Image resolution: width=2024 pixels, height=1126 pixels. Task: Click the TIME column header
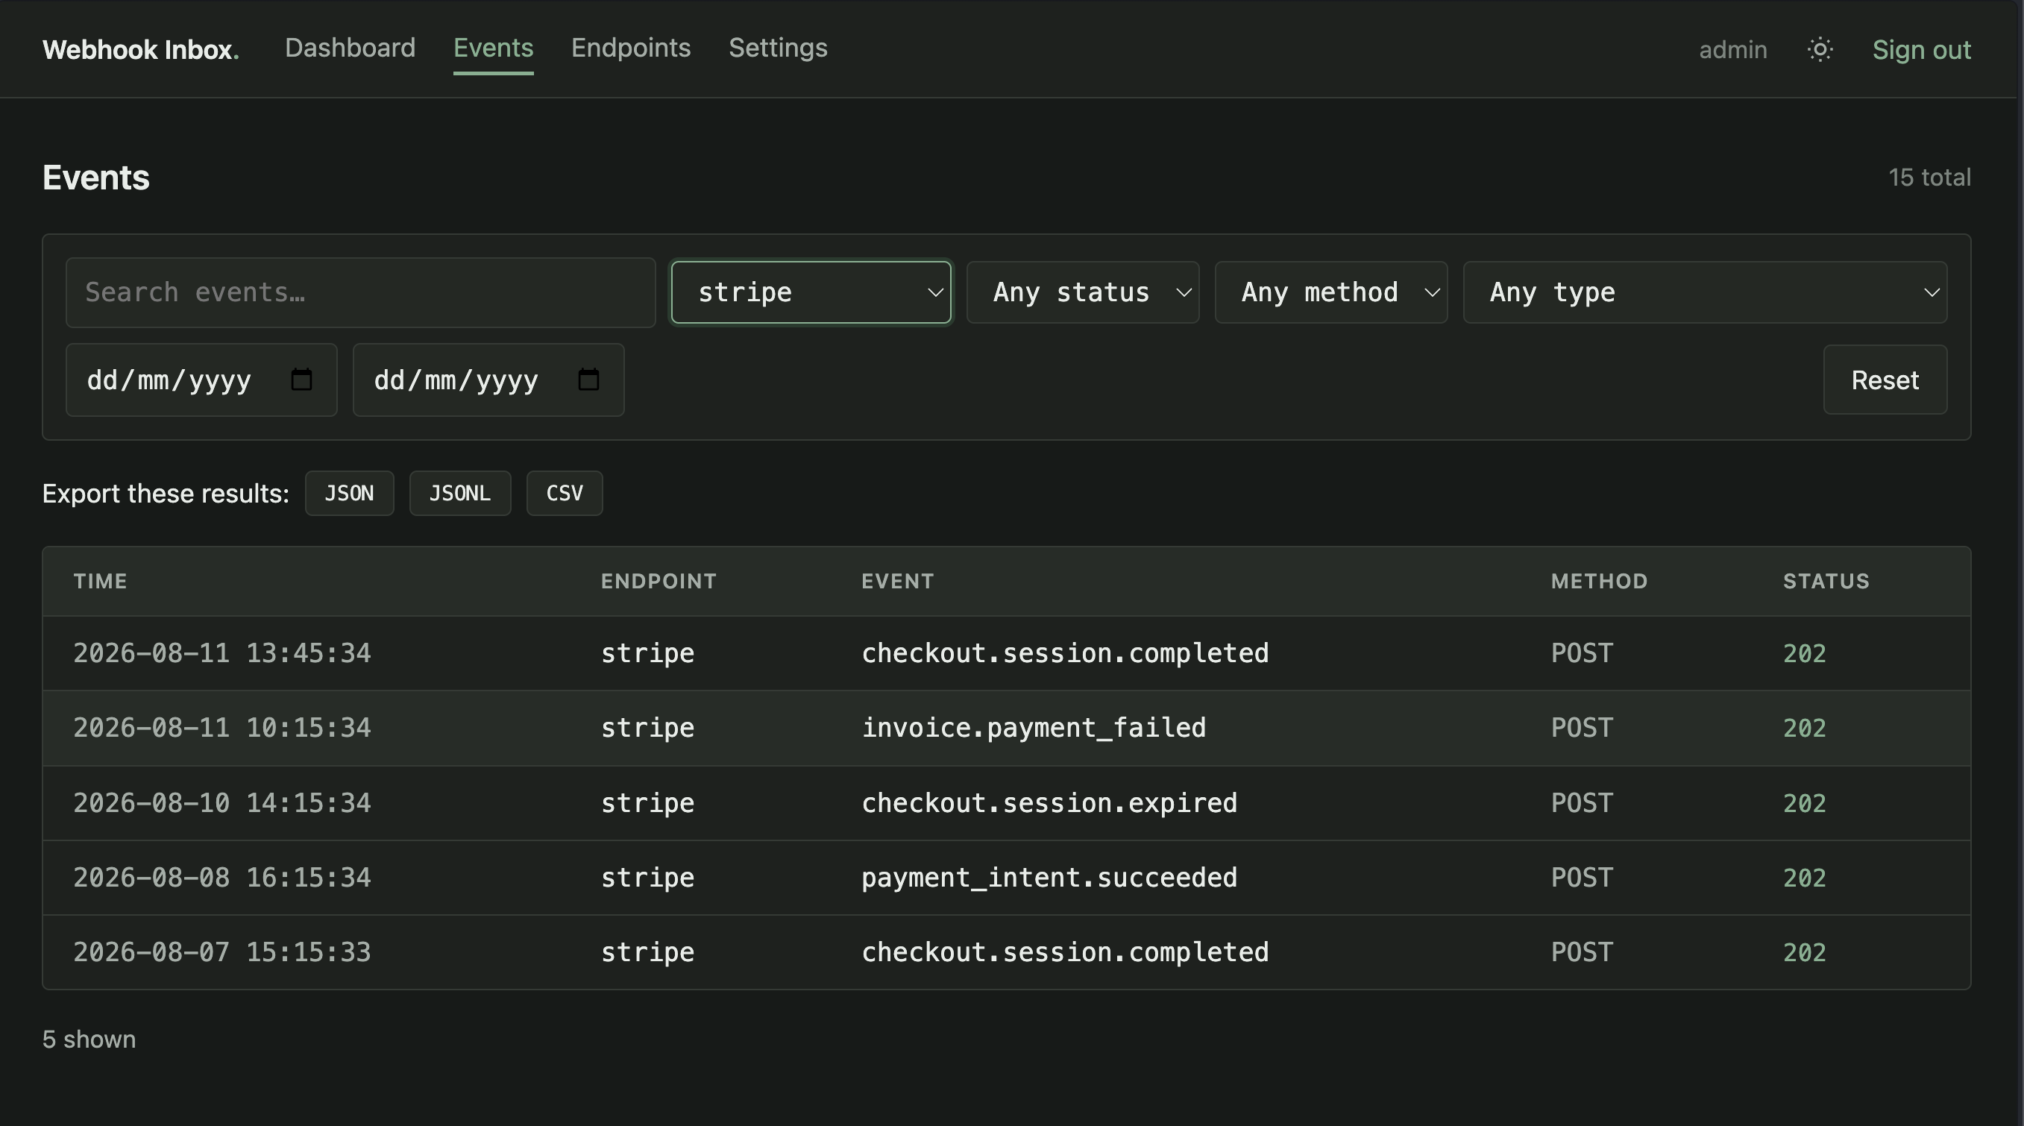(101, 582)
